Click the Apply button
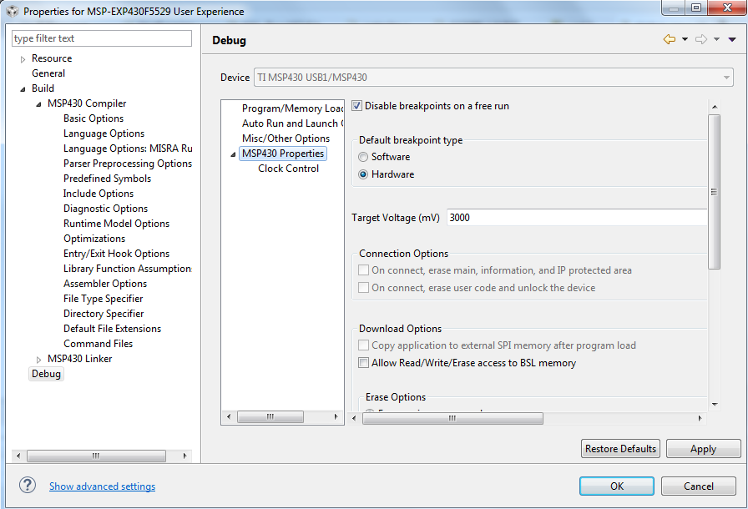Image resolution: width=748 pixels, height=509 pixels. [x=703, y=449]
